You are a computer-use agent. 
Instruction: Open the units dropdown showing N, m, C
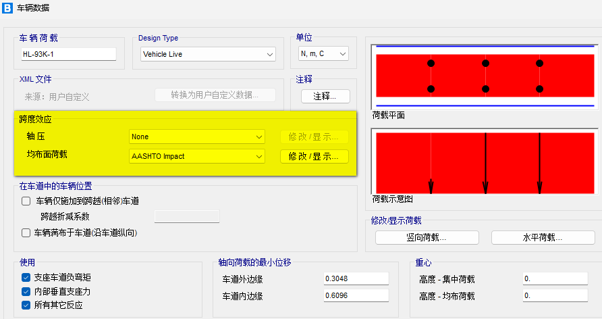[323, 54]
